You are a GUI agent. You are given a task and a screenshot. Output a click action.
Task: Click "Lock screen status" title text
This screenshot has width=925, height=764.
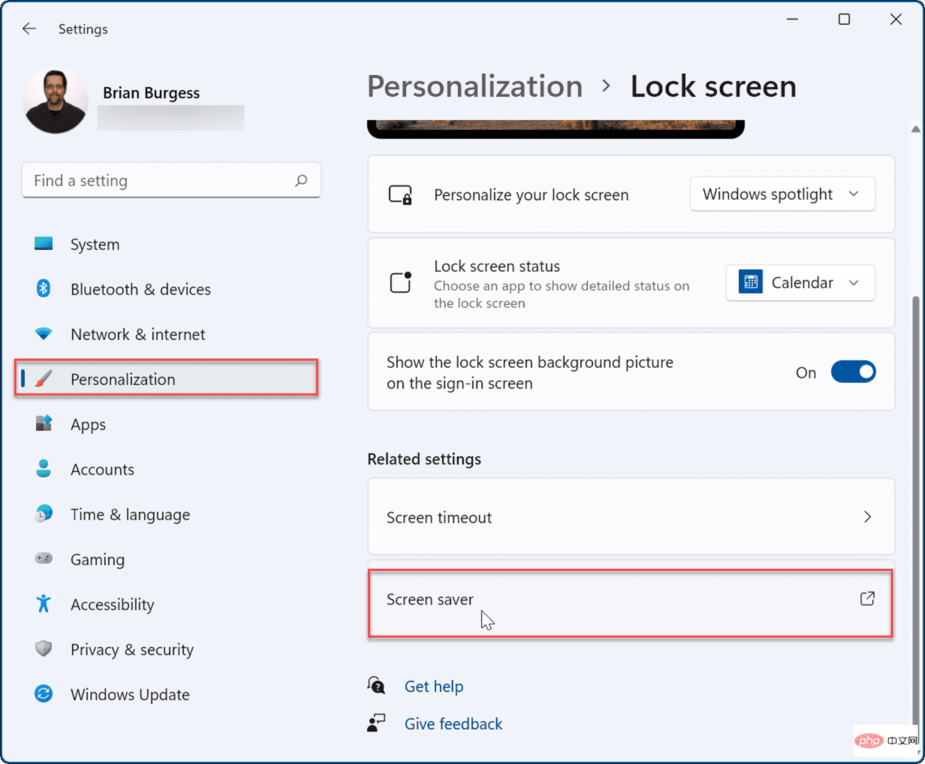(x=497, y=266)
